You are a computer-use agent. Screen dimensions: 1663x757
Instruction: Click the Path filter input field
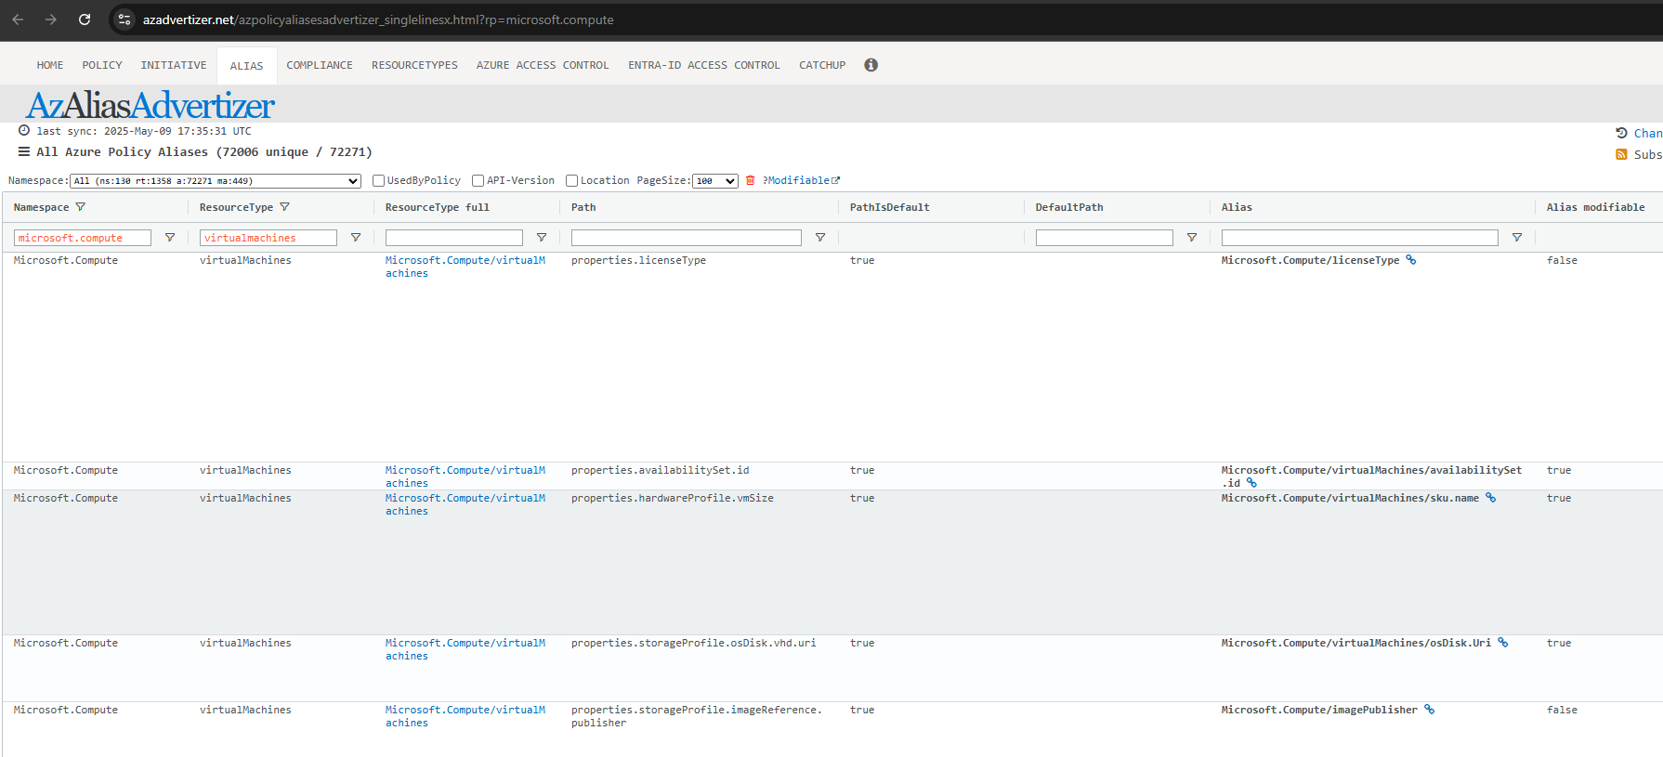point(687,238)
